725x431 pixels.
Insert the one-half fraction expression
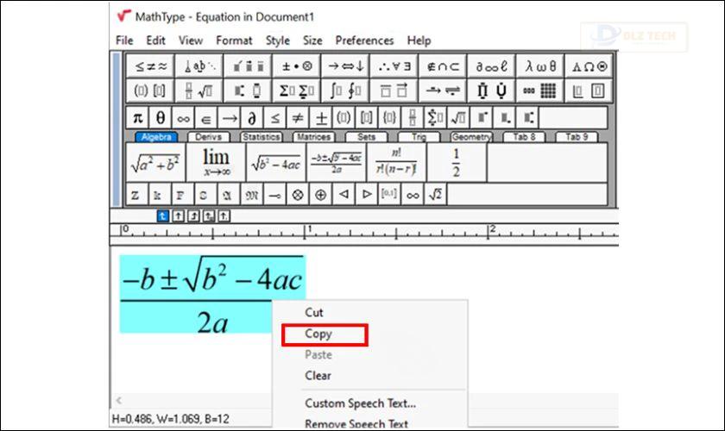pyautogui.click(x=457, y=163)
